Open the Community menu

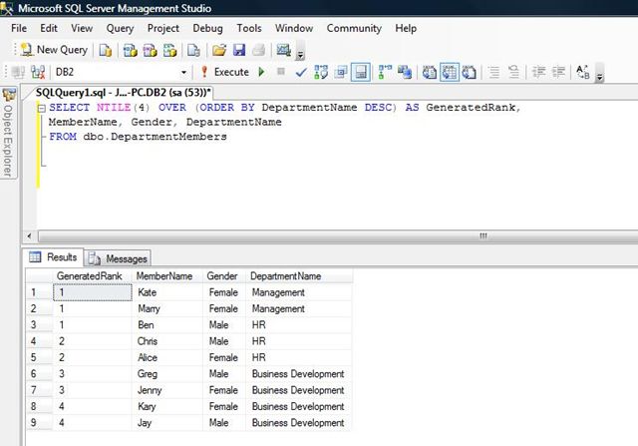click(354, 28)
